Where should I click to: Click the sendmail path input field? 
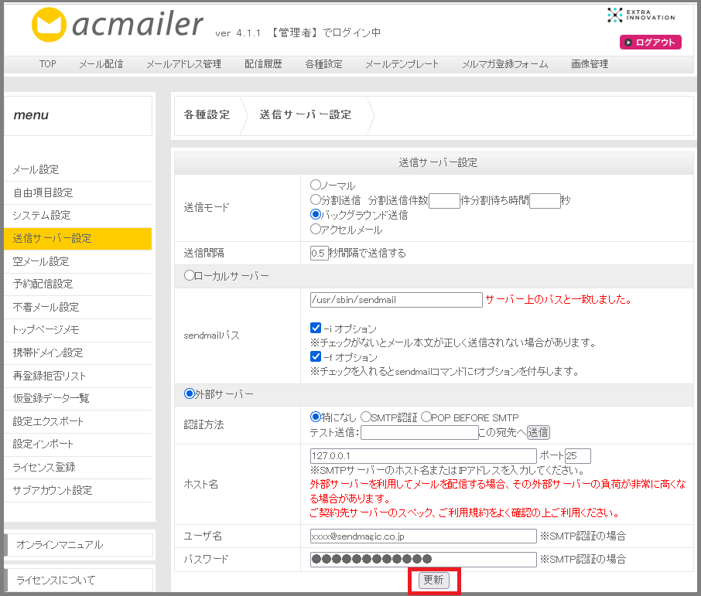click(x=395, y=300)
